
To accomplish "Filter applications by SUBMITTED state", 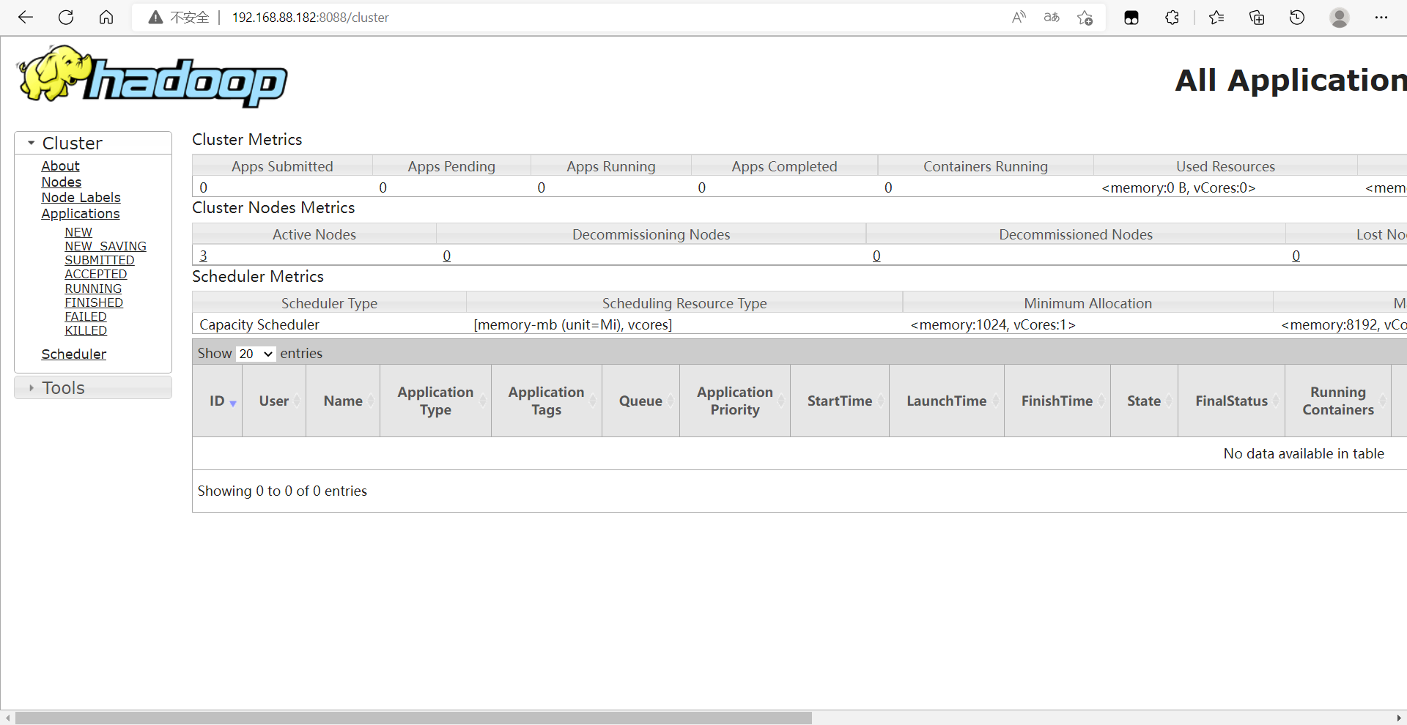I will (x=100, y=260).
